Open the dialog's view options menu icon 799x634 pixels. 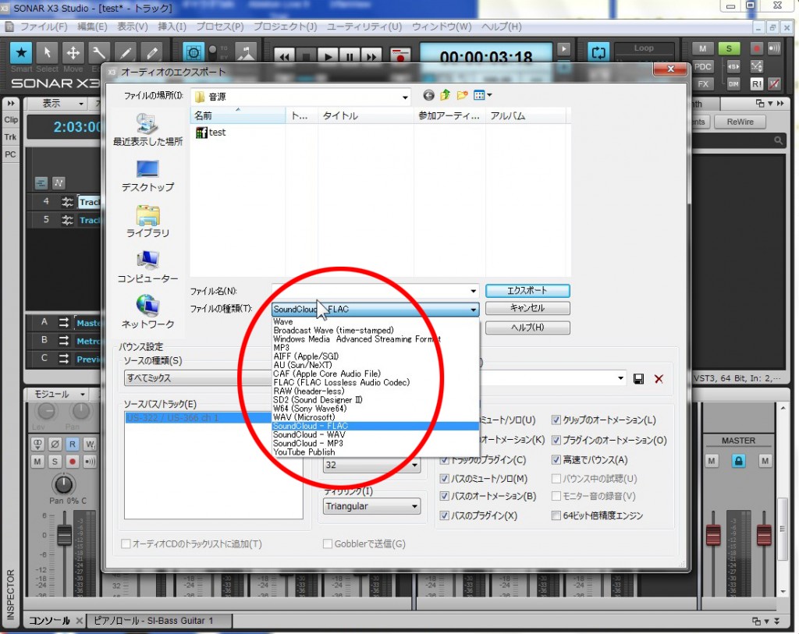click(x=482, y=95)
